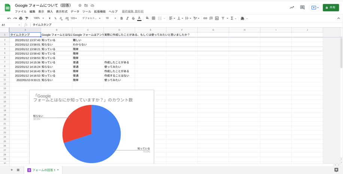Undo the last action
The height and width of the screenshot is (174, 343).
[x=9, y=18]
